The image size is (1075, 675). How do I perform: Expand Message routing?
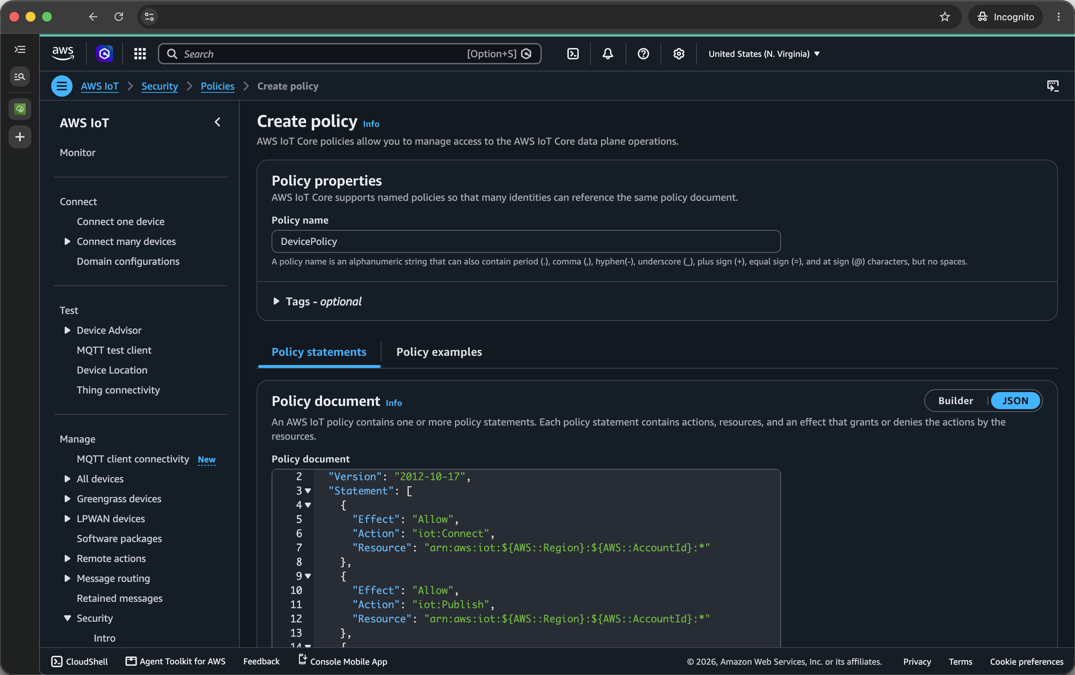(x=68, y=578)
